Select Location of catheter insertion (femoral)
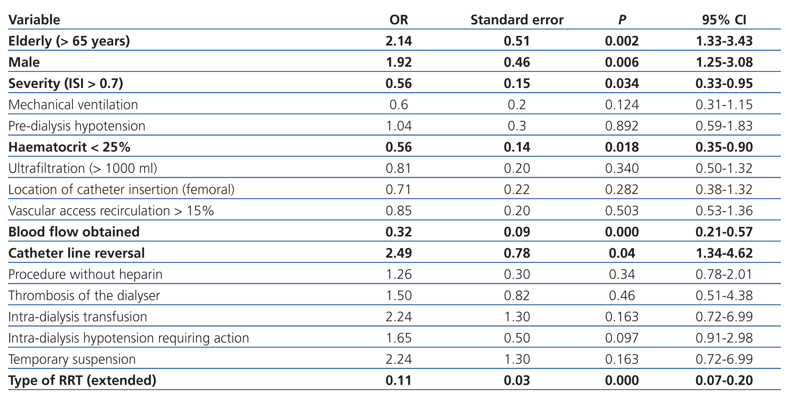The width and height of the screenshot is (786, 400). coord(121,189)
